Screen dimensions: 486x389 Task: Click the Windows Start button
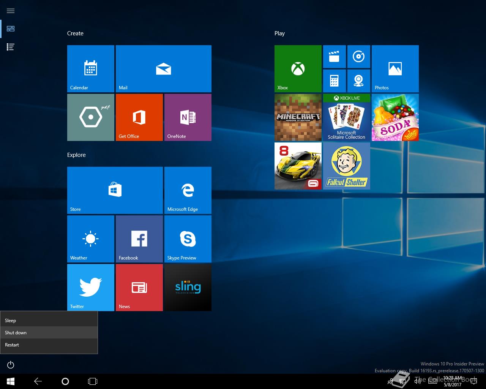click(x=11, y=381)
